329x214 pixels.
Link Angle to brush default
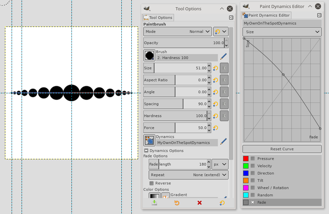pyautogui.click(x=224, y=92)
